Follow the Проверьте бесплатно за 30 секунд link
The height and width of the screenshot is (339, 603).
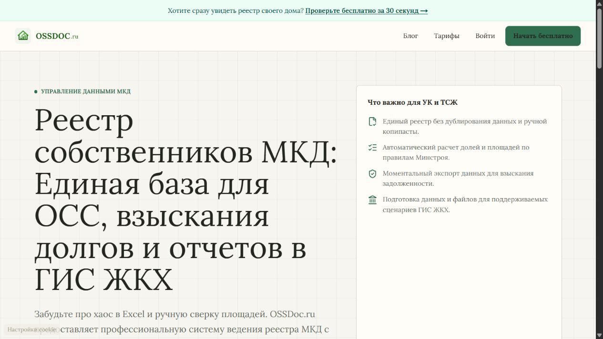click(x=366, y=10)
